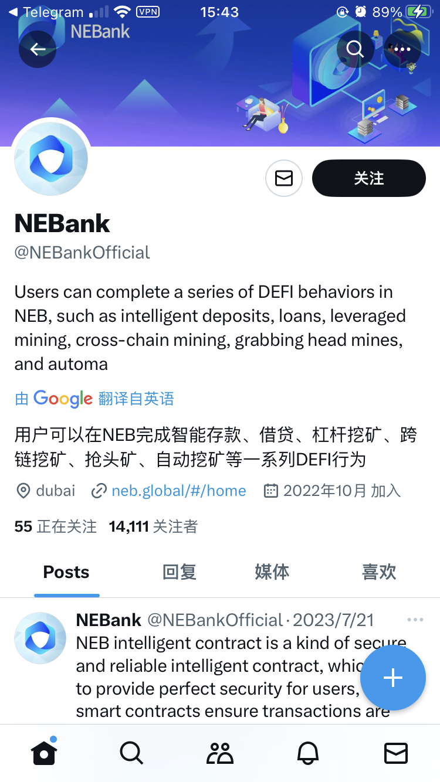Image resolution: width=440 pixels, height=782 pixels.
Task: View the 14,111 关注者 followers list
Action: point(153,527)
